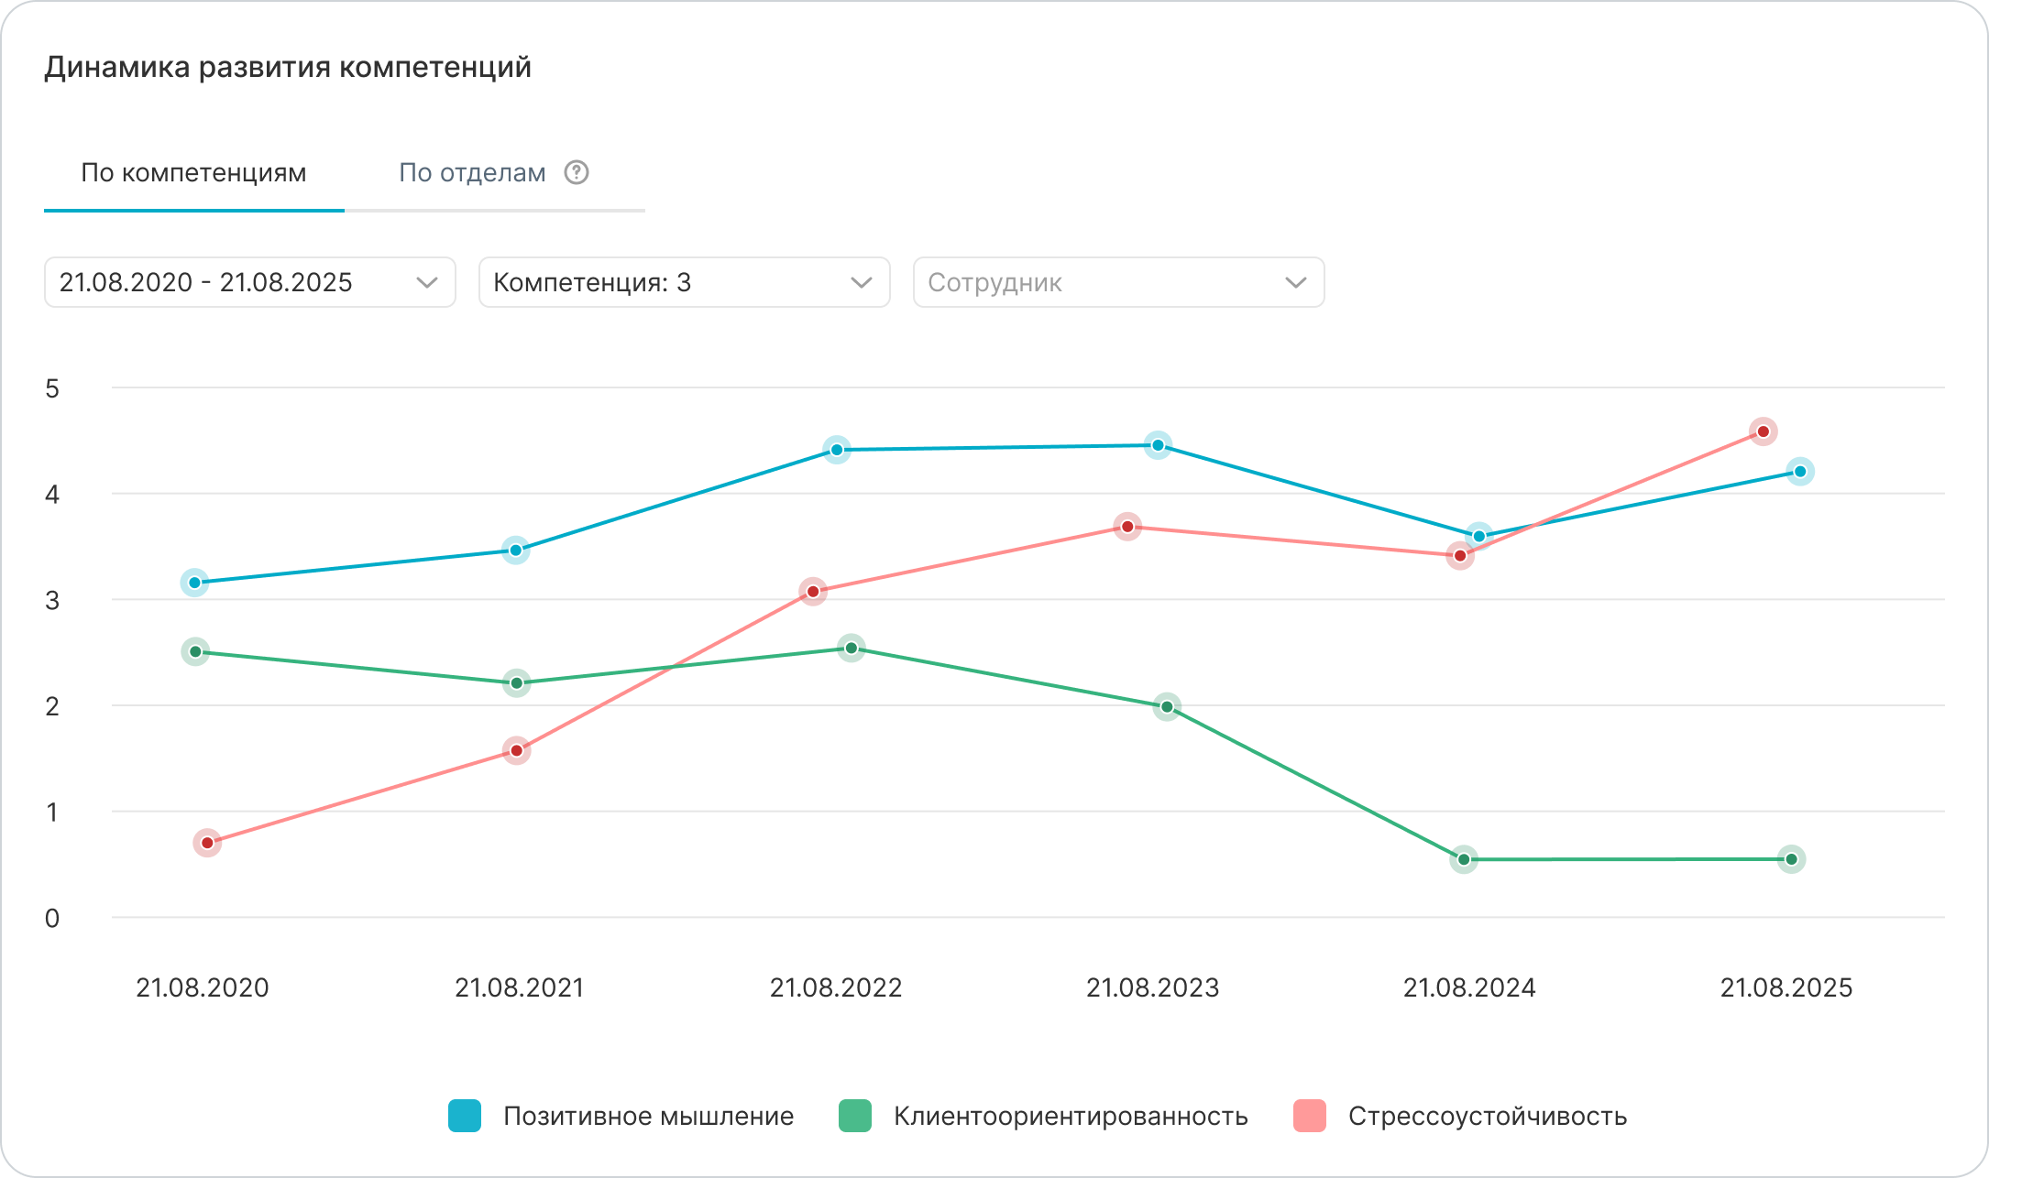Toggle the Клиентоориентированность legend swatch
The image size is (2033, 1178).
[x=855, y=1116]
